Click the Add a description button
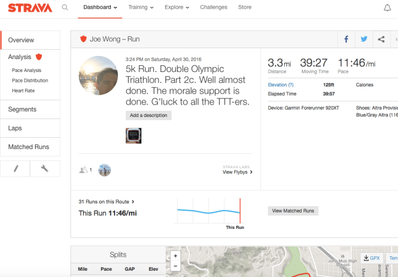This screenshot has height=277, width=398. [148, 115]
